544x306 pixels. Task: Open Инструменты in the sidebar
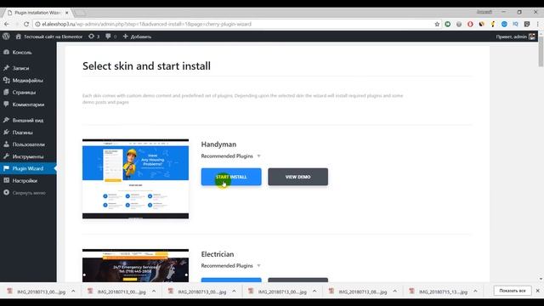coord(28,156)
